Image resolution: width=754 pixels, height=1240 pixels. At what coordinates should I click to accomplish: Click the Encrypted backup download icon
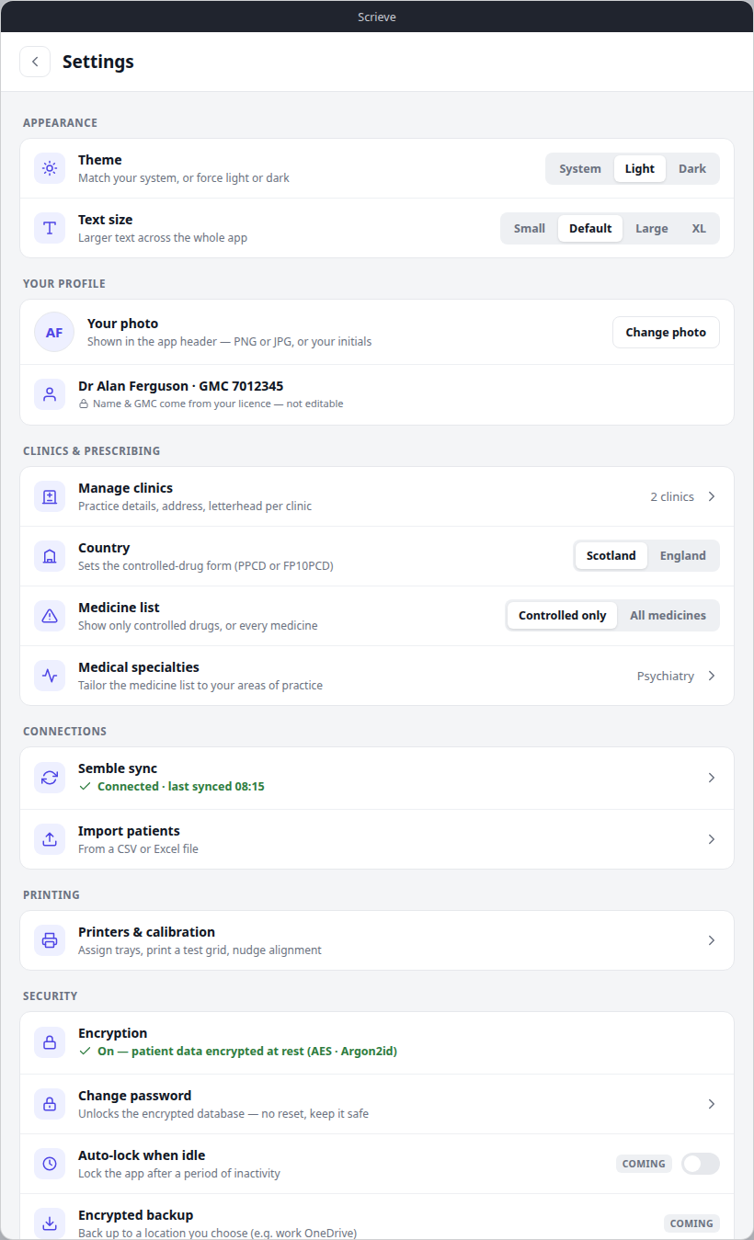click(x=50, y=1223)
